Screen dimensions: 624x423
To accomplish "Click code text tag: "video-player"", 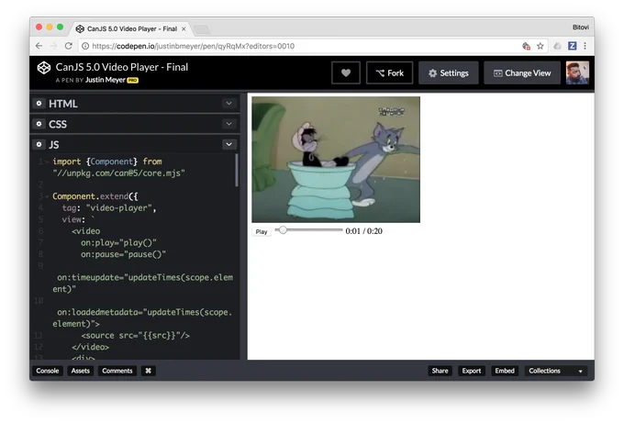I will 109,207.
